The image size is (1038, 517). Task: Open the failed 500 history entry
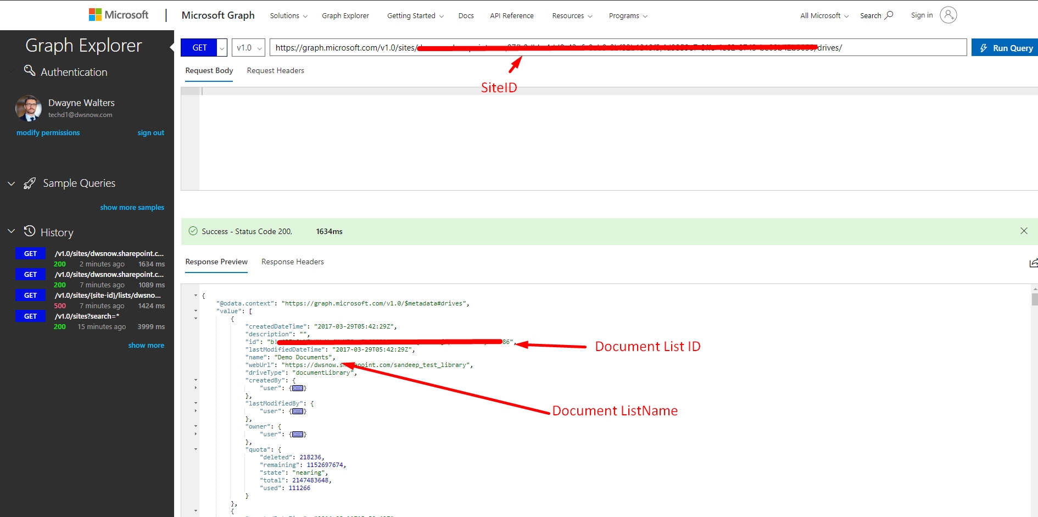(91, 301)
